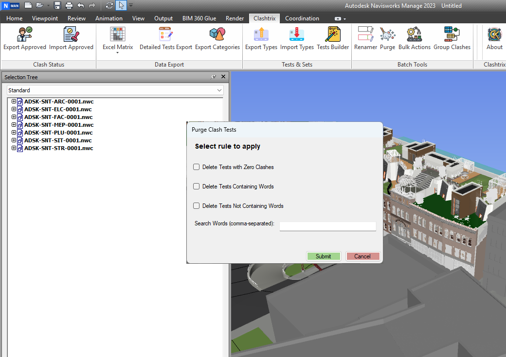Select ADSK-SNT-MEP-0001.nwc in tree

point(59,125)
